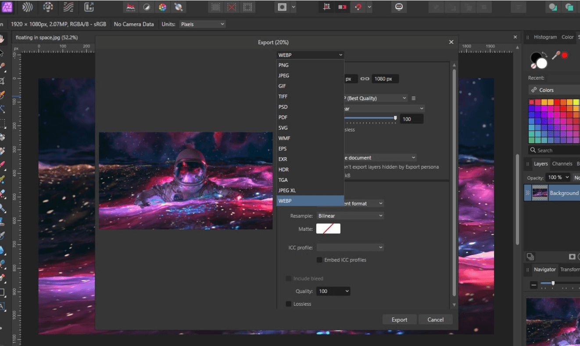Tick the Lossless checkbox
580x346 pixels.
click(289, 304)
